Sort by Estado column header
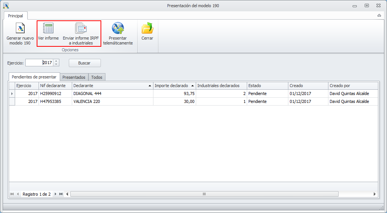Image resolution: width=387 pixels, height=213 pixels. (x=268, y=86)
